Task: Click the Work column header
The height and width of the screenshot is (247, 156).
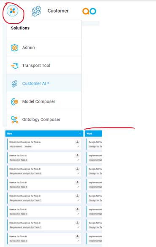Action: click(94, 133)
